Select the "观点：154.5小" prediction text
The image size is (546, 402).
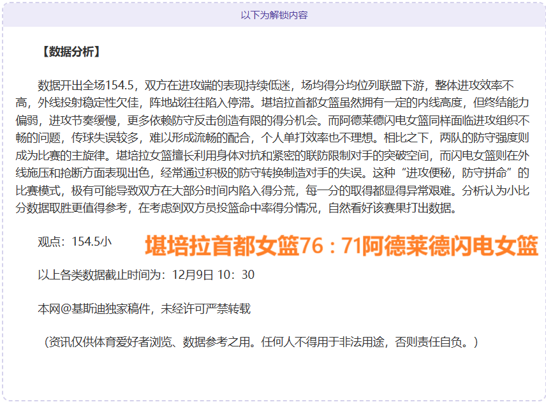point(75,241)
